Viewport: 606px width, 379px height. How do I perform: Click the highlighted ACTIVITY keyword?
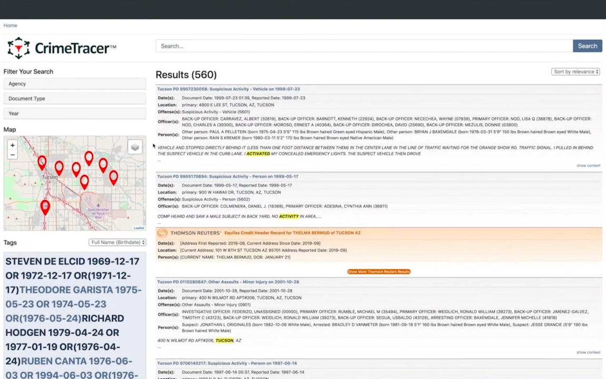tap(289, 216)
